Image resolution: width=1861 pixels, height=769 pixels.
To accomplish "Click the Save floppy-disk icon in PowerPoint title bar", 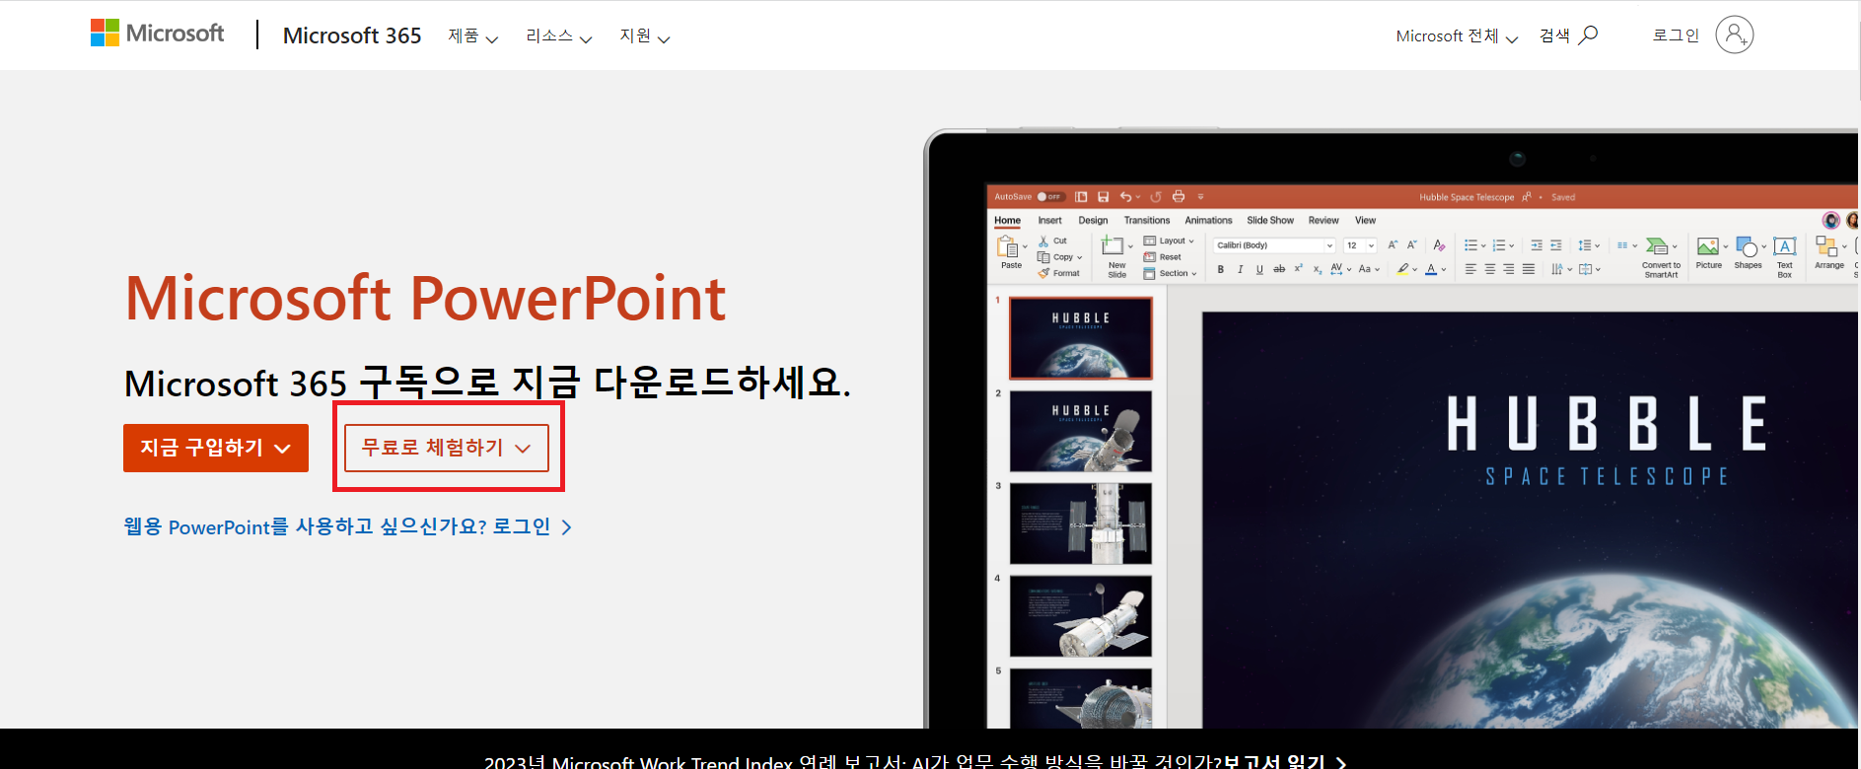I will pyautogui.click(x=1103, y=197).
